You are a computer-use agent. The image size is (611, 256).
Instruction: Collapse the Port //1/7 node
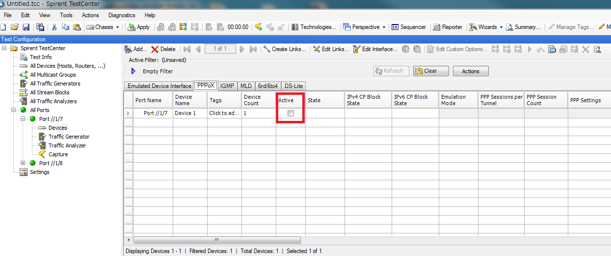coord(23,119)
